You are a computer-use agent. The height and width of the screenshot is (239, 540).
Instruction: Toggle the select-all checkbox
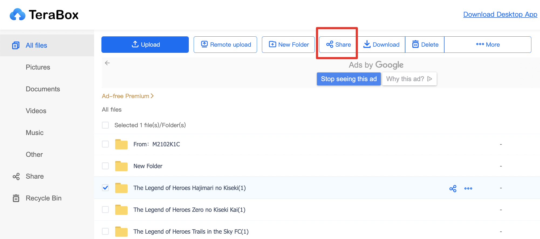point(105,125)
